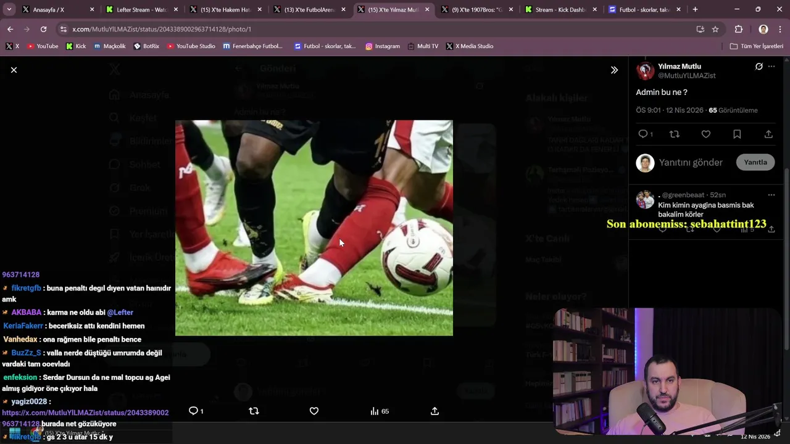
Task: Open Fenerbahçe Futbol bookmark
Action: tap(253, 46)
